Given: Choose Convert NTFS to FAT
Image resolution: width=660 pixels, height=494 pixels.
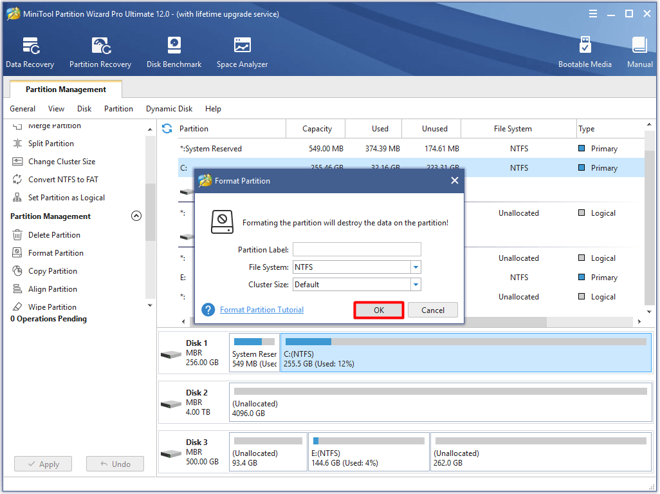Looking at the screenshot, I should pos(63,180).
